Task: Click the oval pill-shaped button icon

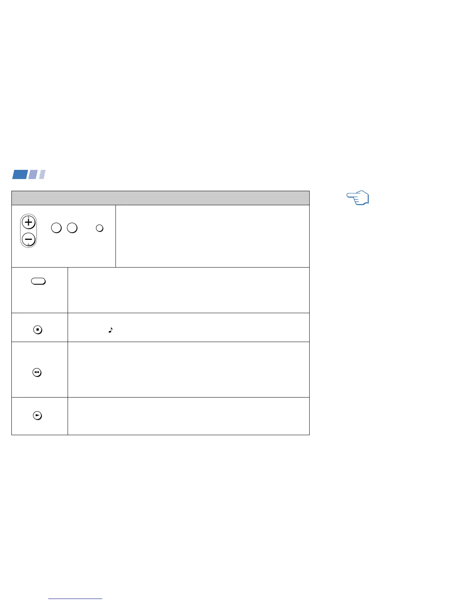Action: pyautogui.click(x=38, y=281)
